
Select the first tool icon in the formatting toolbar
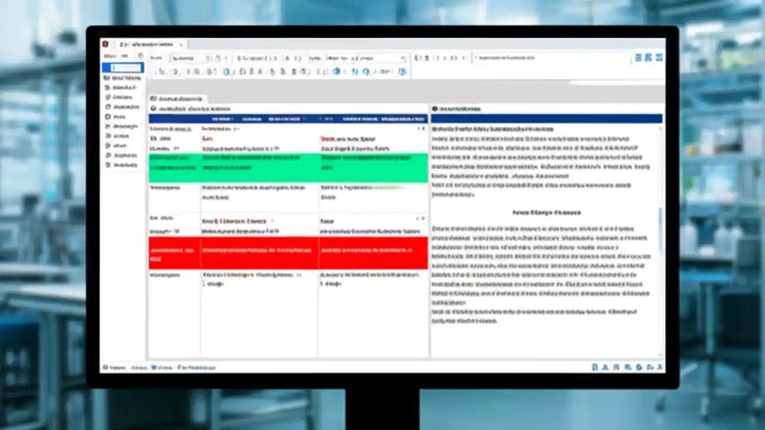[156, 72]
